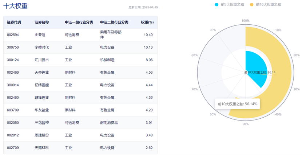302x155 pixels.
Task: Click the 中证二级行业分类 column header
Action: pyautogui.click(x=114, y=22)
